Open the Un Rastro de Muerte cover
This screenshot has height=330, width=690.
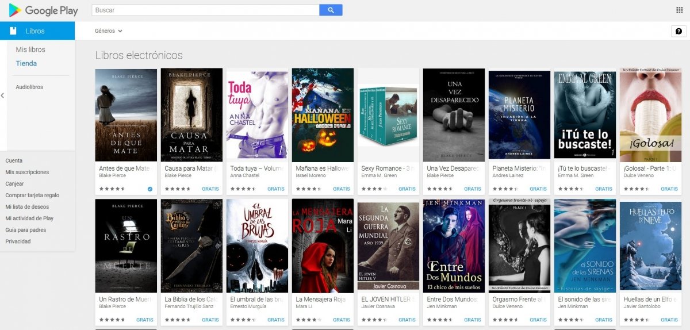pyautogui.click(x=126, y=246)
